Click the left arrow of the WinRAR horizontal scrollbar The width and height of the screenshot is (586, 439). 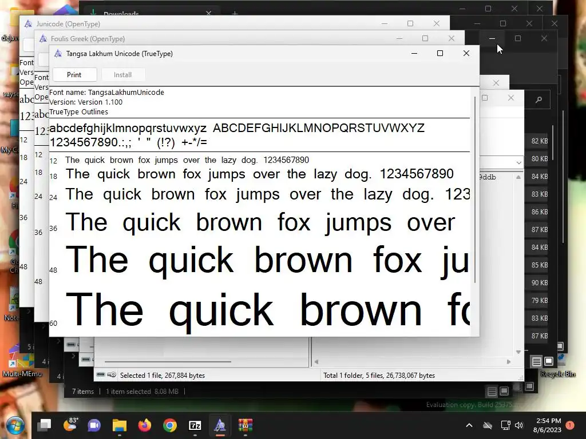pyautogui.click(x=316, y=362)
